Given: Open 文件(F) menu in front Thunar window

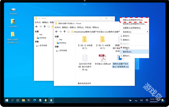Looking at the screenshot, I should (57, 28).
